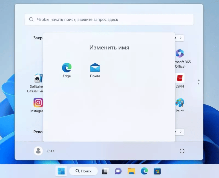Click the magnifier icon in Start search

31,19
